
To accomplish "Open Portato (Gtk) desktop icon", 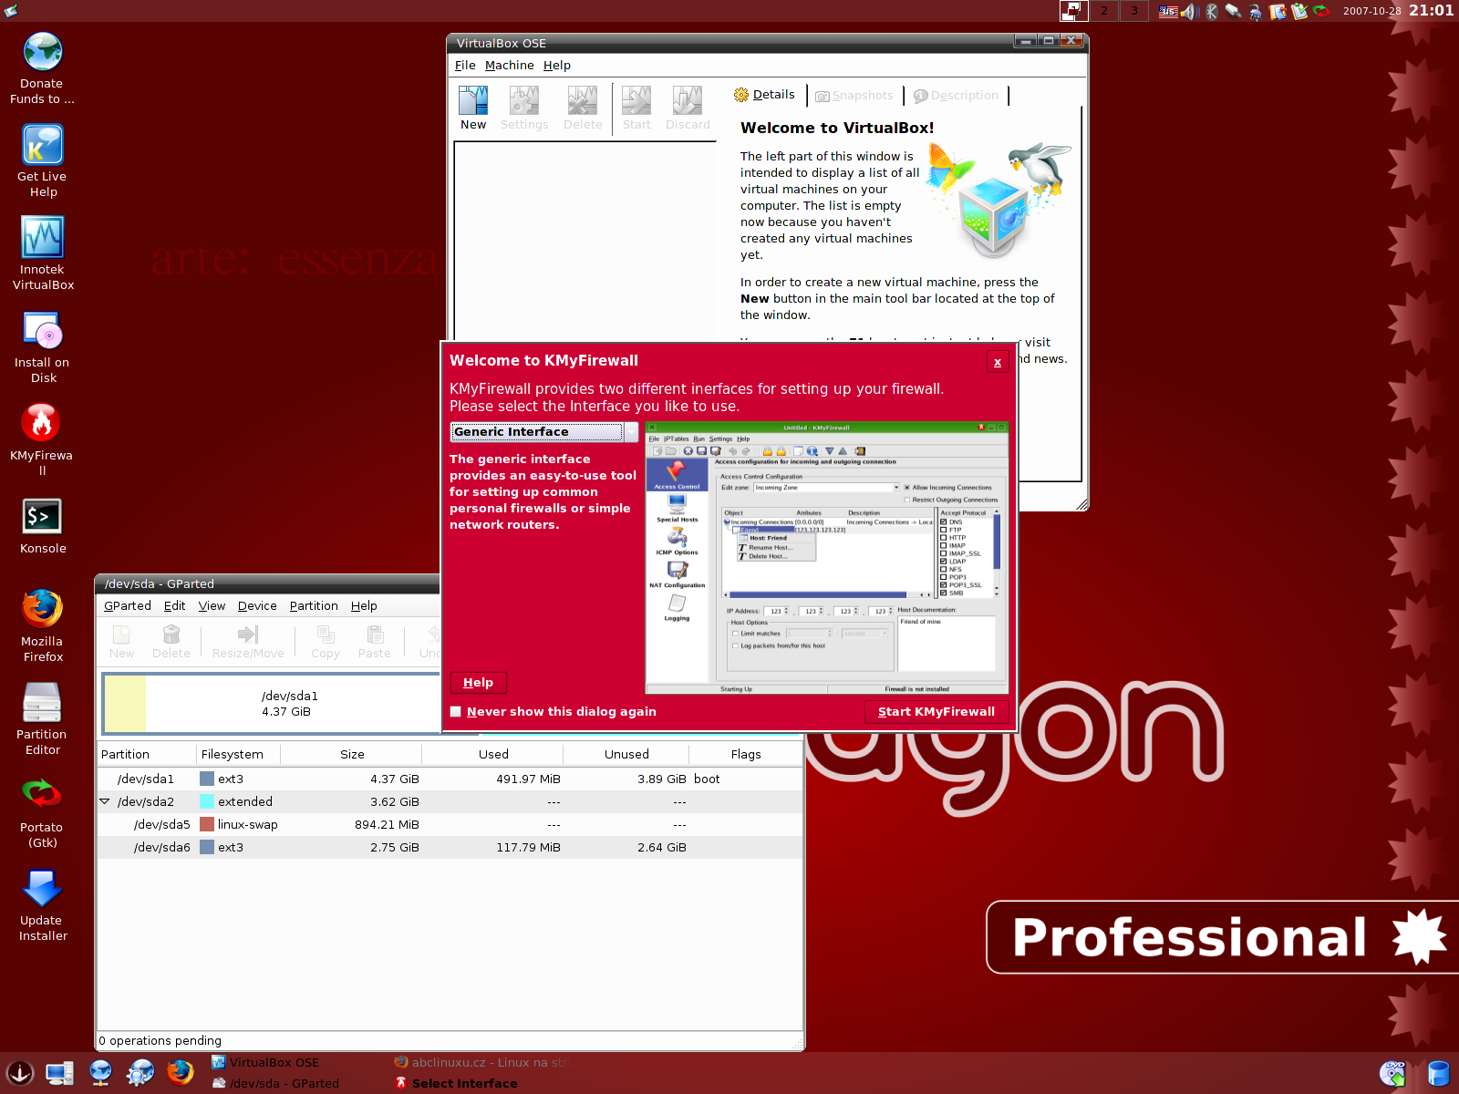I will (43, 811).
